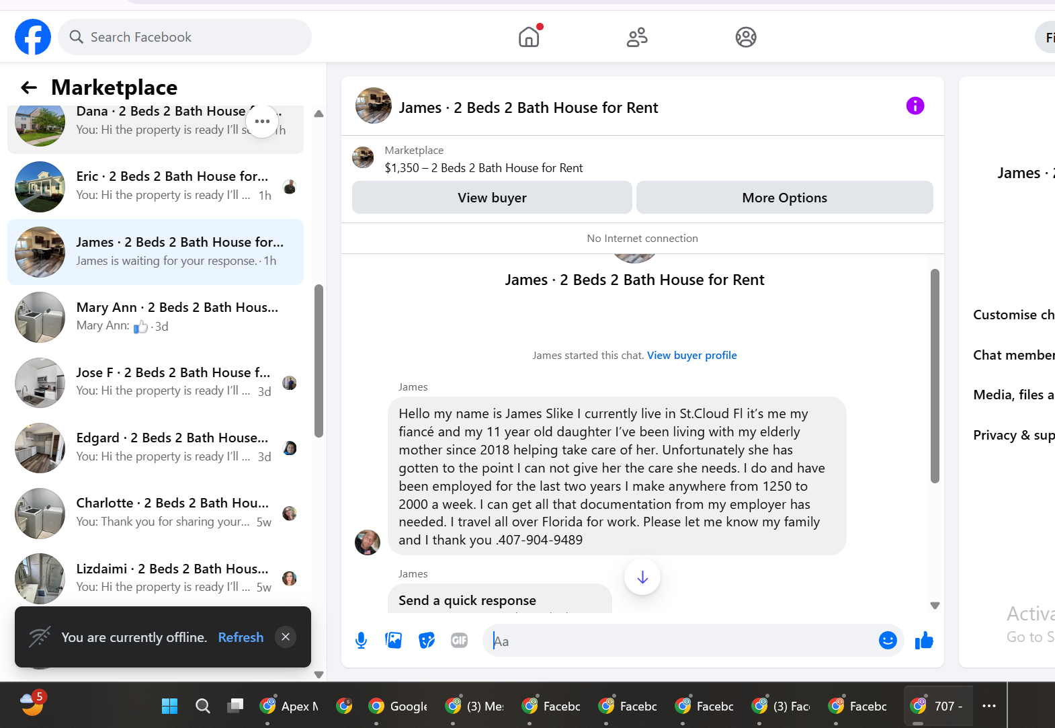The image size is (1055, 728).
Task: Open Dana's 2 Beds 2 Bath conversation
Action: (155, 128)
